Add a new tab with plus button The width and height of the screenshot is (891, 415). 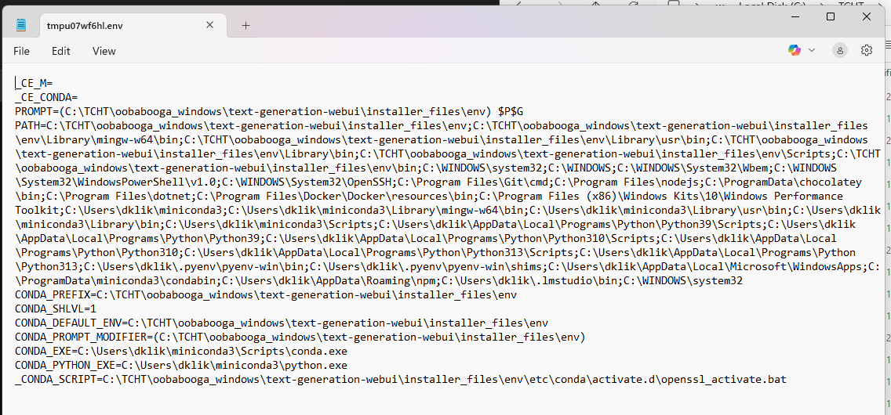tap(245, 26)
